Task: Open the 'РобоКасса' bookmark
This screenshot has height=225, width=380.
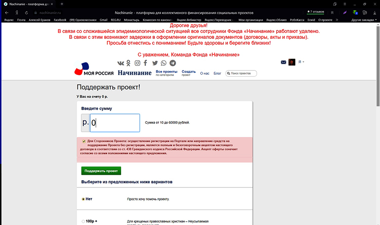Action: point(297,20)
